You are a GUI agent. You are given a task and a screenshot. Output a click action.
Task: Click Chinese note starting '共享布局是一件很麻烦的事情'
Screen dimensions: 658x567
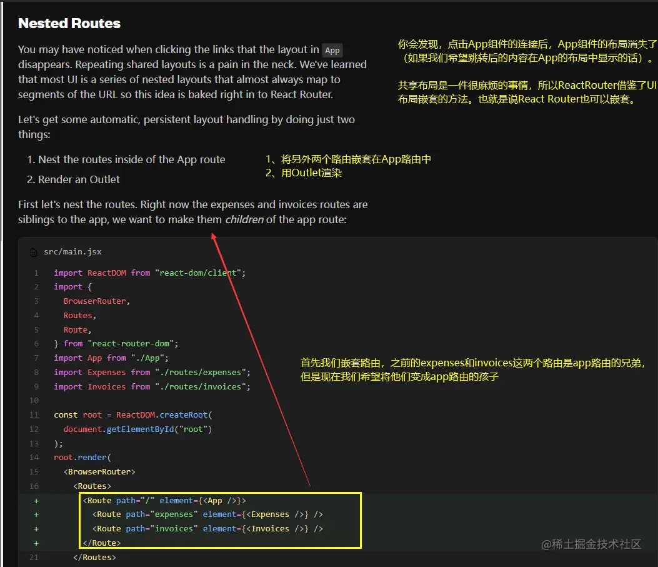[527, 93]
